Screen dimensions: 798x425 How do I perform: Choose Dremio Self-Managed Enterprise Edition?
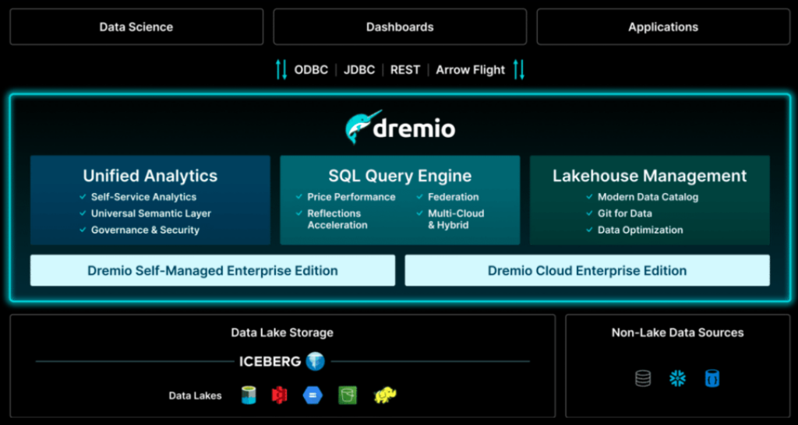[213, 270]
